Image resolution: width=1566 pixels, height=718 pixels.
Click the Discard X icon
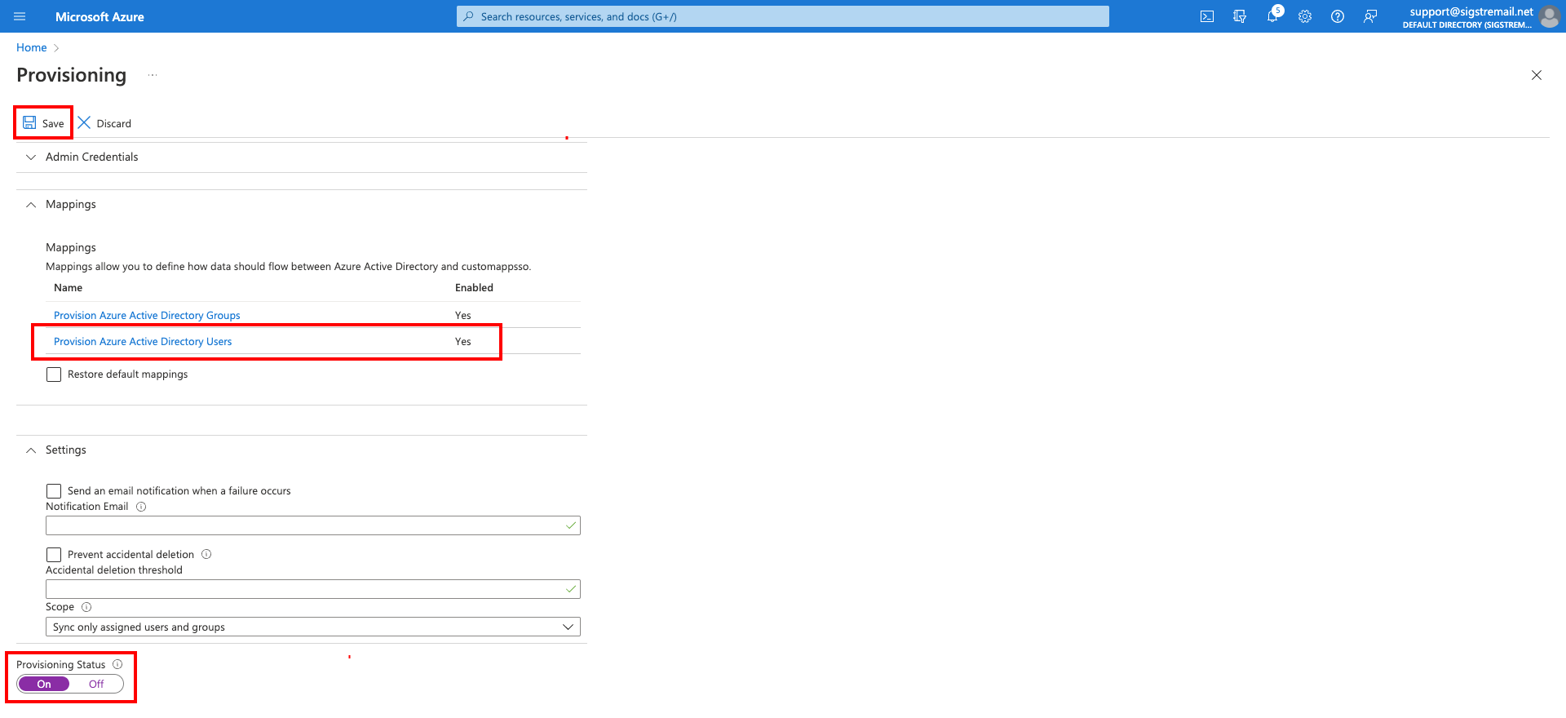pyautogui.click(x=84, y=122)
